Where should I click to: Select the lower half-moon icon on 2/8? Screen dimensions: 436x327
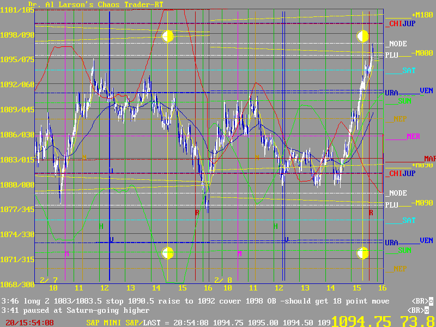coord(363,253)
